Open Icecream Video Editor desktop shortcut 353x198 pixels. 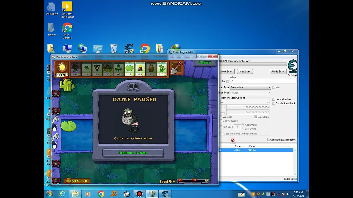pyautogui.click(x=67, y=10)
